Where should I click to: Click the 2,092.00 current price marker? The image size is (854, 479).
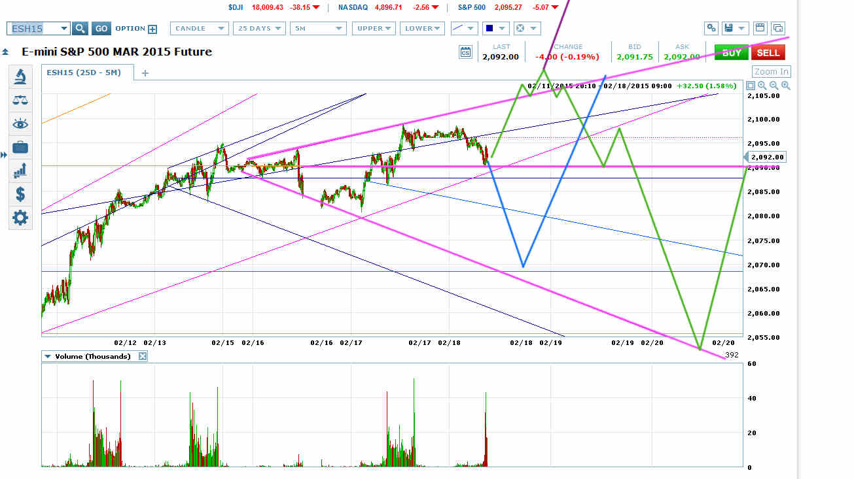point(767,157)
